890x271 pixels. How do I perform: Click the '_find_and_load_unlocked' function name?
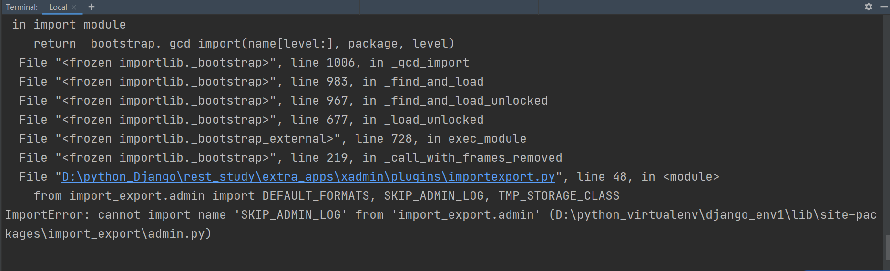point(466,101)
